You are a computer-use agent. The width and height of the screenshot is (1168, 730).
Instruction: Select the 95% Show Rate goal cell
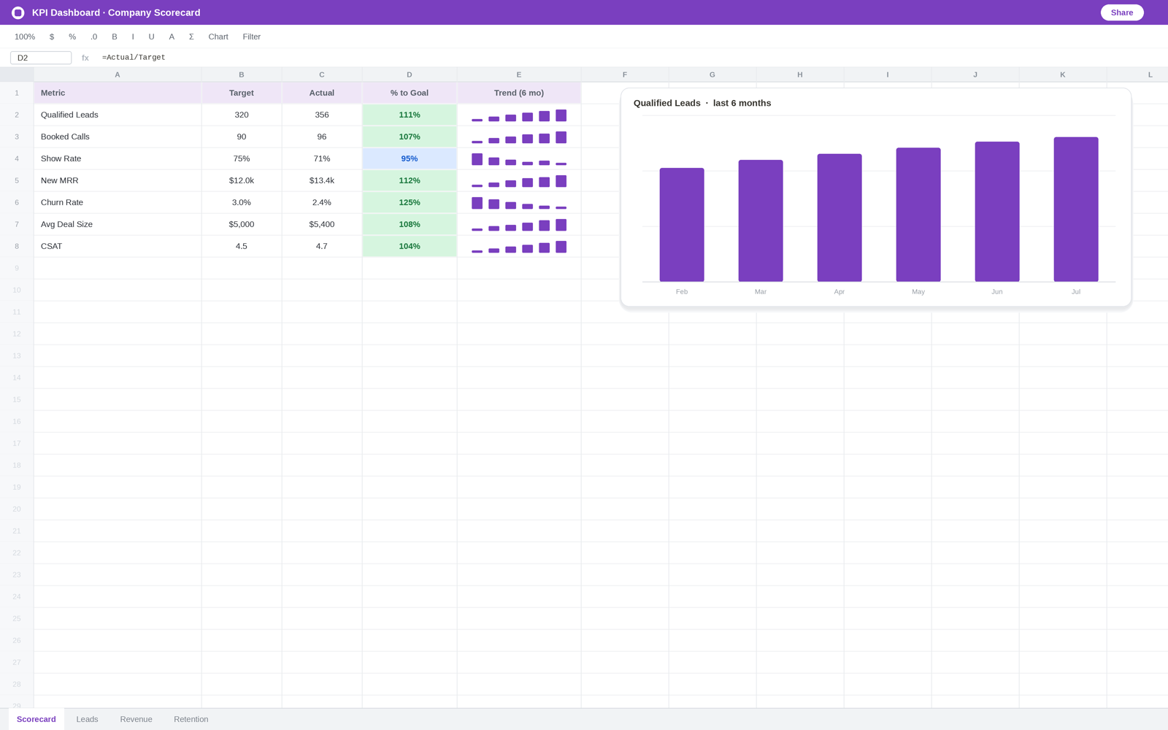[410, 158]
